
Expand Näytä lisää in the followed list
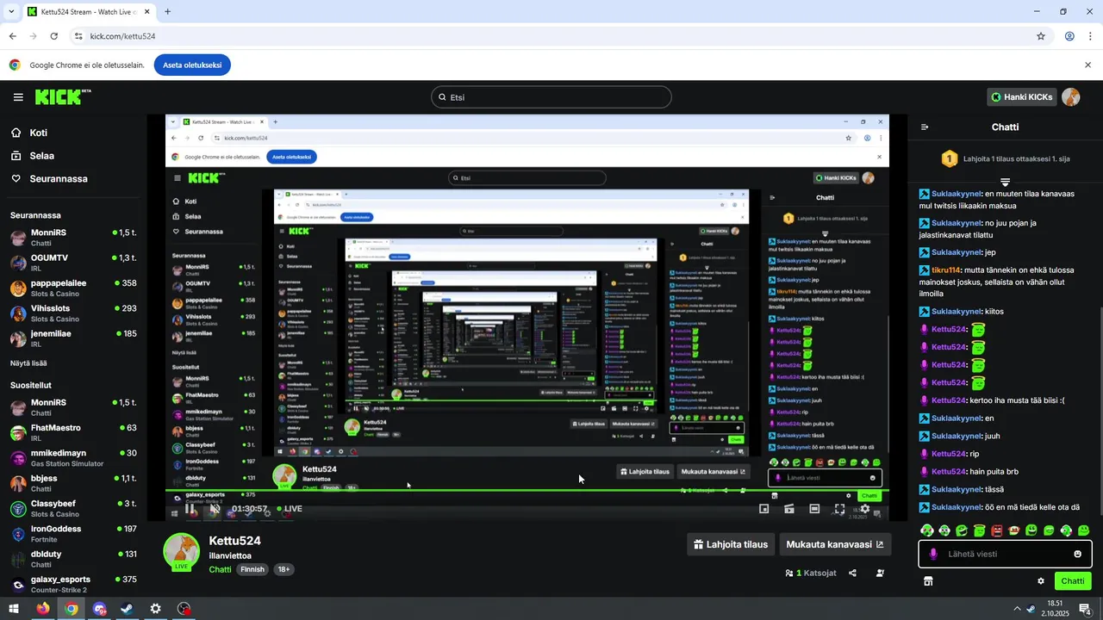28,363
